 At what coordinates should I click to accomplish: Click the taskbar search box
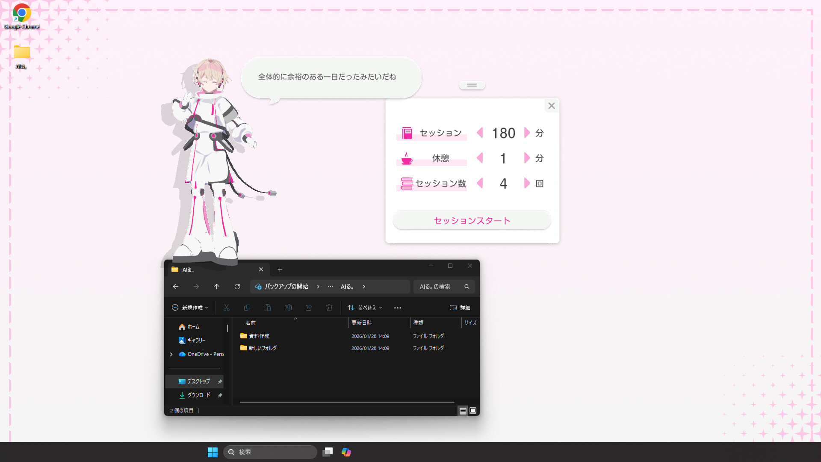(x=270, y=452)
